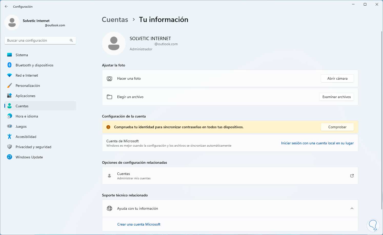Viewport: 383px width, 235px height.
Task: Click the Opciones de configuración relacionadas heading
Action: [135, 162]
